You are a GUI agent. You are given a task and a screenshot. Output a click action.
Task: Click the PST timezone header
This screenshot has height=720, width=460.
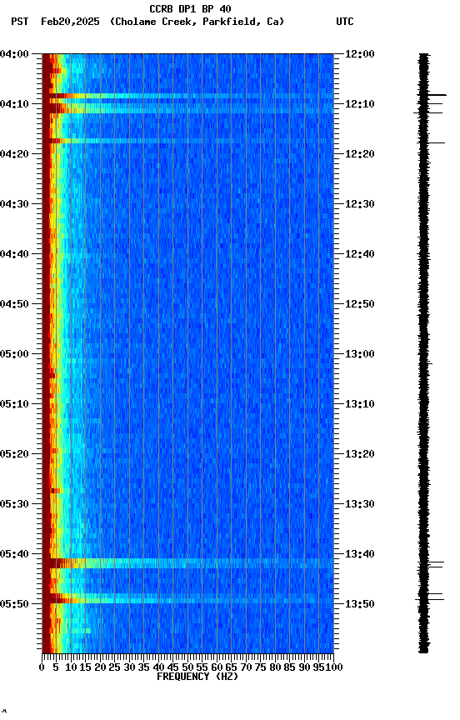coord(20,22)
